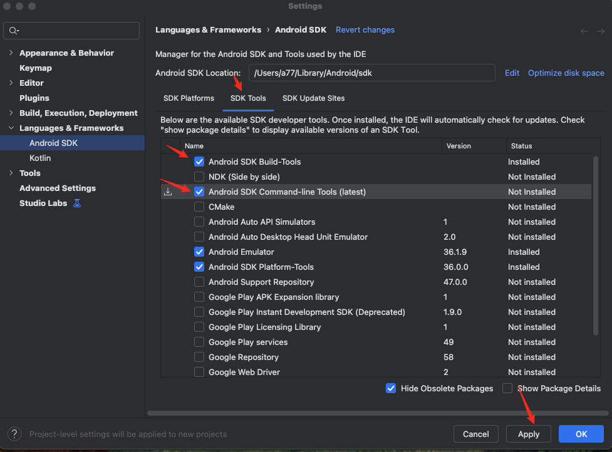Go forward with the right arrow icon
The height and width of the screenshot is (452, 612).
tap(601, 31)
